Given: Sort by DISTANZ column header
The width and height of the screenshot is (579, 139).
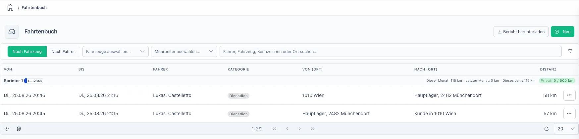Looking at the screenshot, I should coord(548,69).
